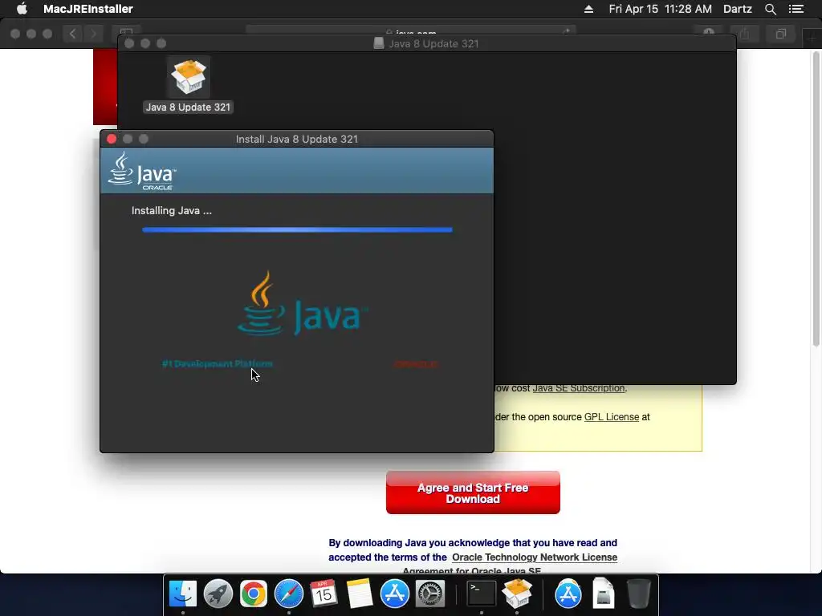Screen dimensions: 822x616
Task: Go back in Safari toolbar
Action: coord(73,34)
